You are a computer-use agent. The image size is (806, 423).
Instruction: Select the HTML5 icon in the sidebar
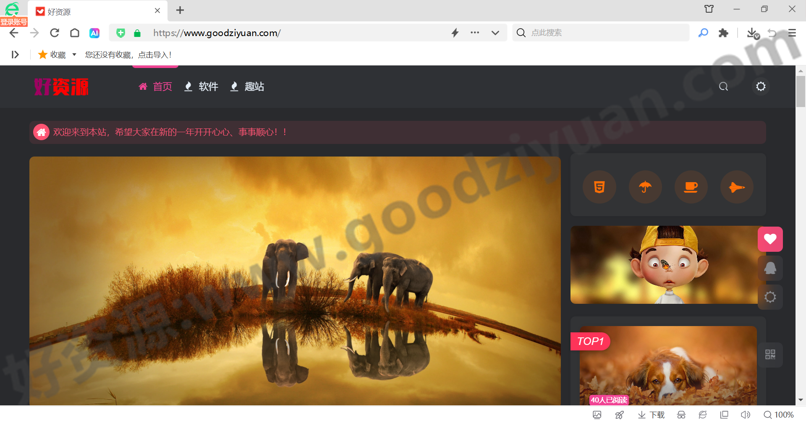tap(599, 187)
